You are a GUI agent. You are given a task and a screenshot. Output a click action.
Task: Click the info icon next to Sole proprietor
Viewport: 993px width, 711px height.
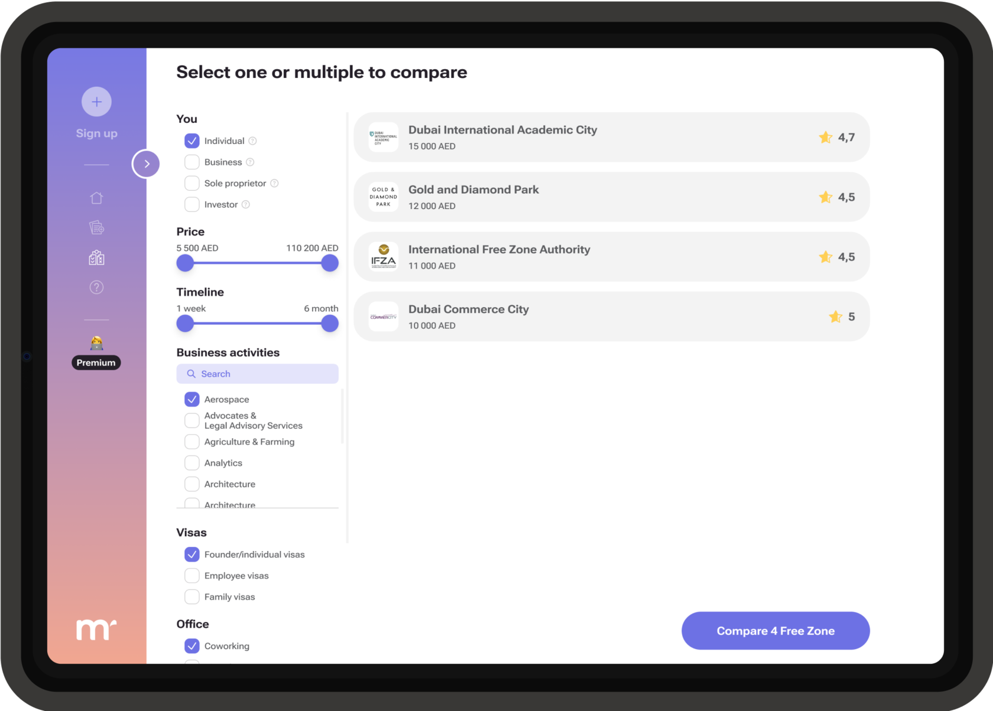274,184
